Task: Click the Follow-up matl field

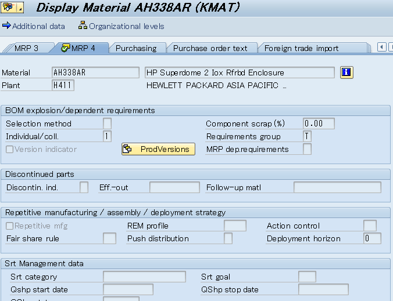Action: pyautogui.click(x=337, y=187)
